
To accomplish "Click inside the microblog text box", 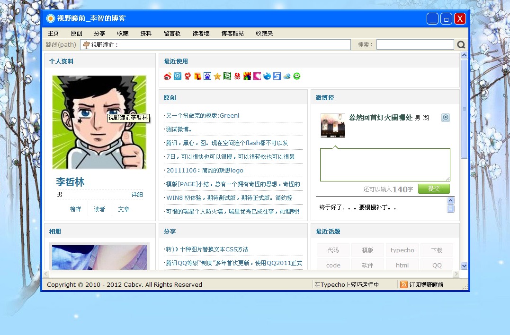I will [385, 164].
